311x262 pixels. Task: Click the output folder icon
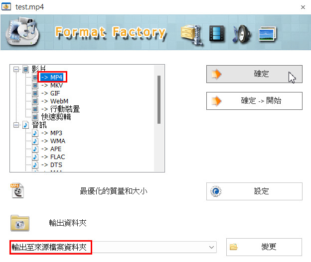pyautogui.click(x=20, y=223)
